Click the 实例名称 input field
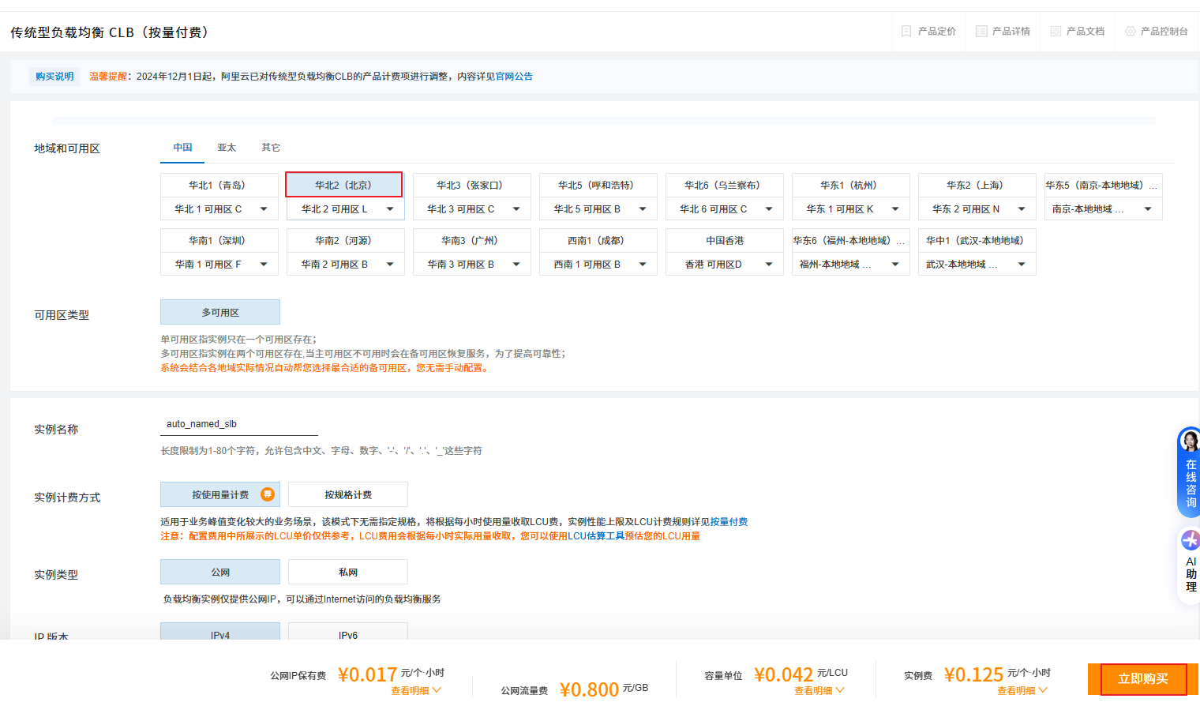 coord(239,424)
